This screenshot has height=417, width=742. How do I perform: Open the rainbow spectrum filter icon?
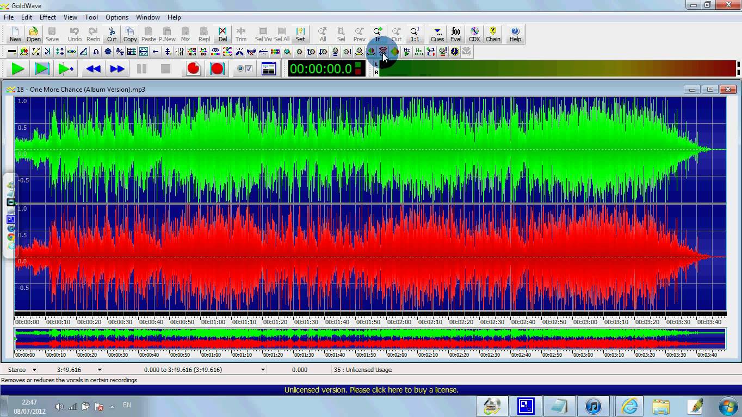[275, 52]
